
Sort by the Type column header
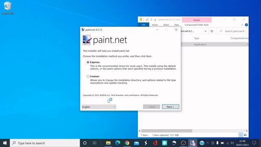click(x=197, y=38)
